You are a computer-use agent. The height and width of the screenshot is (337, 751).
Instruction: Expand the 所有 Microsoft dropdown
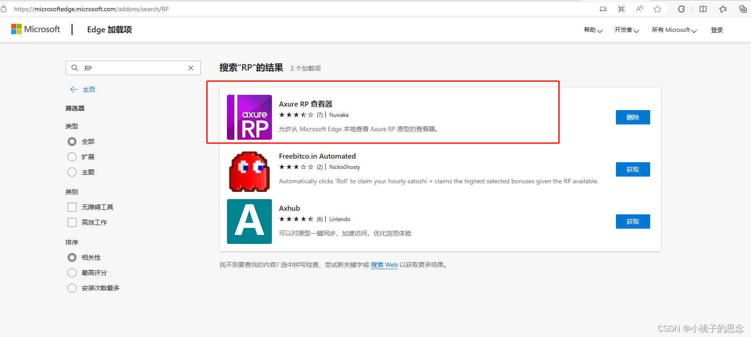674,30
